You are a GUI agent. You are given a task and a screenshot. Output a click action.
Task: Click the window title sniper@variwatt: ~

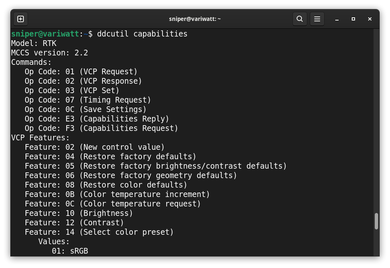tap(195, 19)
